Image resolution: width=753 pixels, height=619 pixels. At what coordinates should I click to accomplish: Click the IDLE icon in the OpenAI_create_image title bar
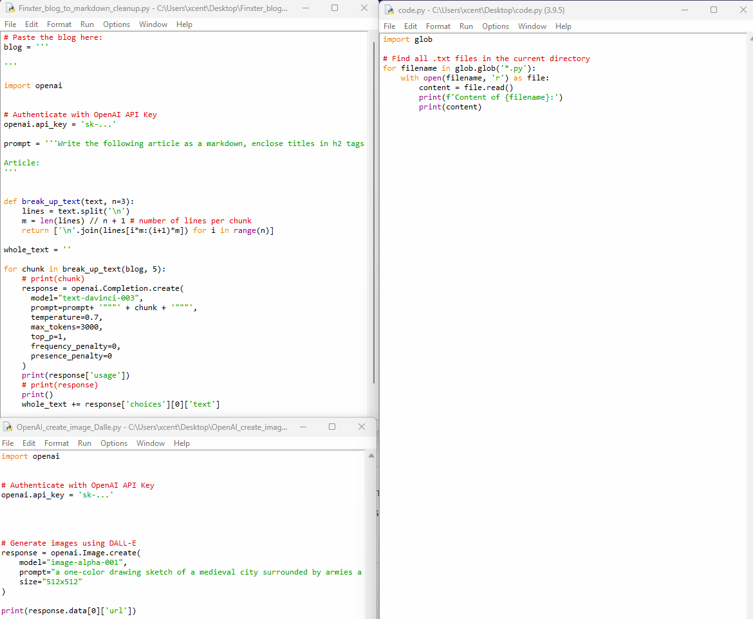point(8,427)
